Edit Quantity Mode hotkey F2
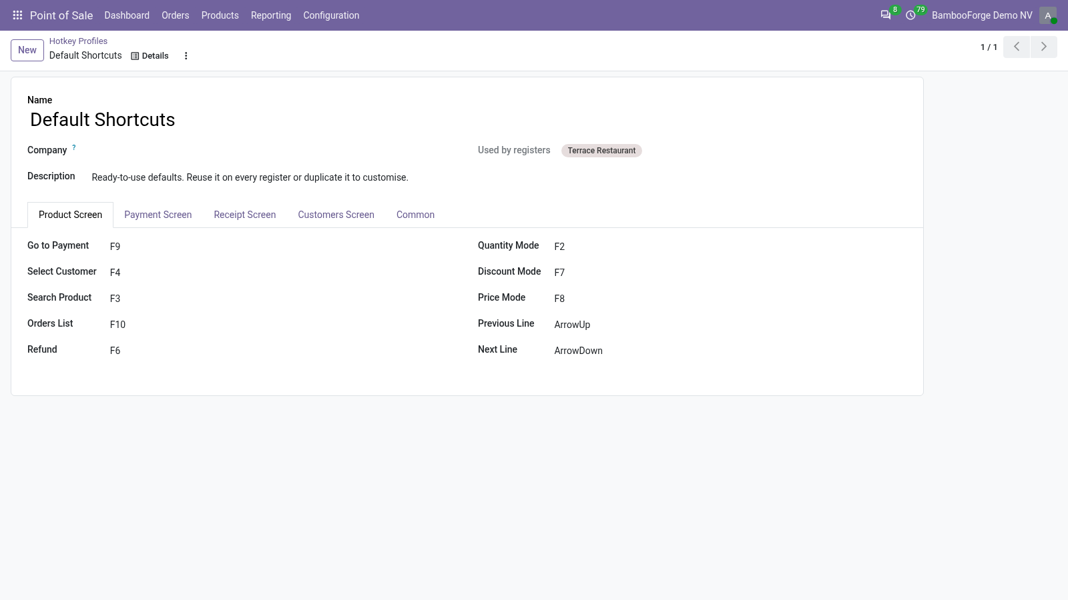The height and width of the screenshot is (600, 1068). pos(730,247)
